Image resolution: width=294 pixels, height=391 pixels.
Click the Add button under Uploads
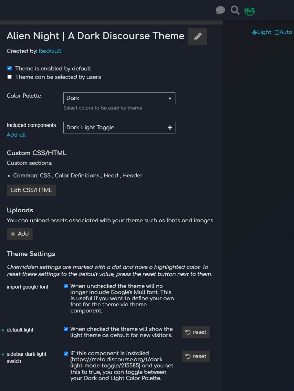(x=20, y=234)
